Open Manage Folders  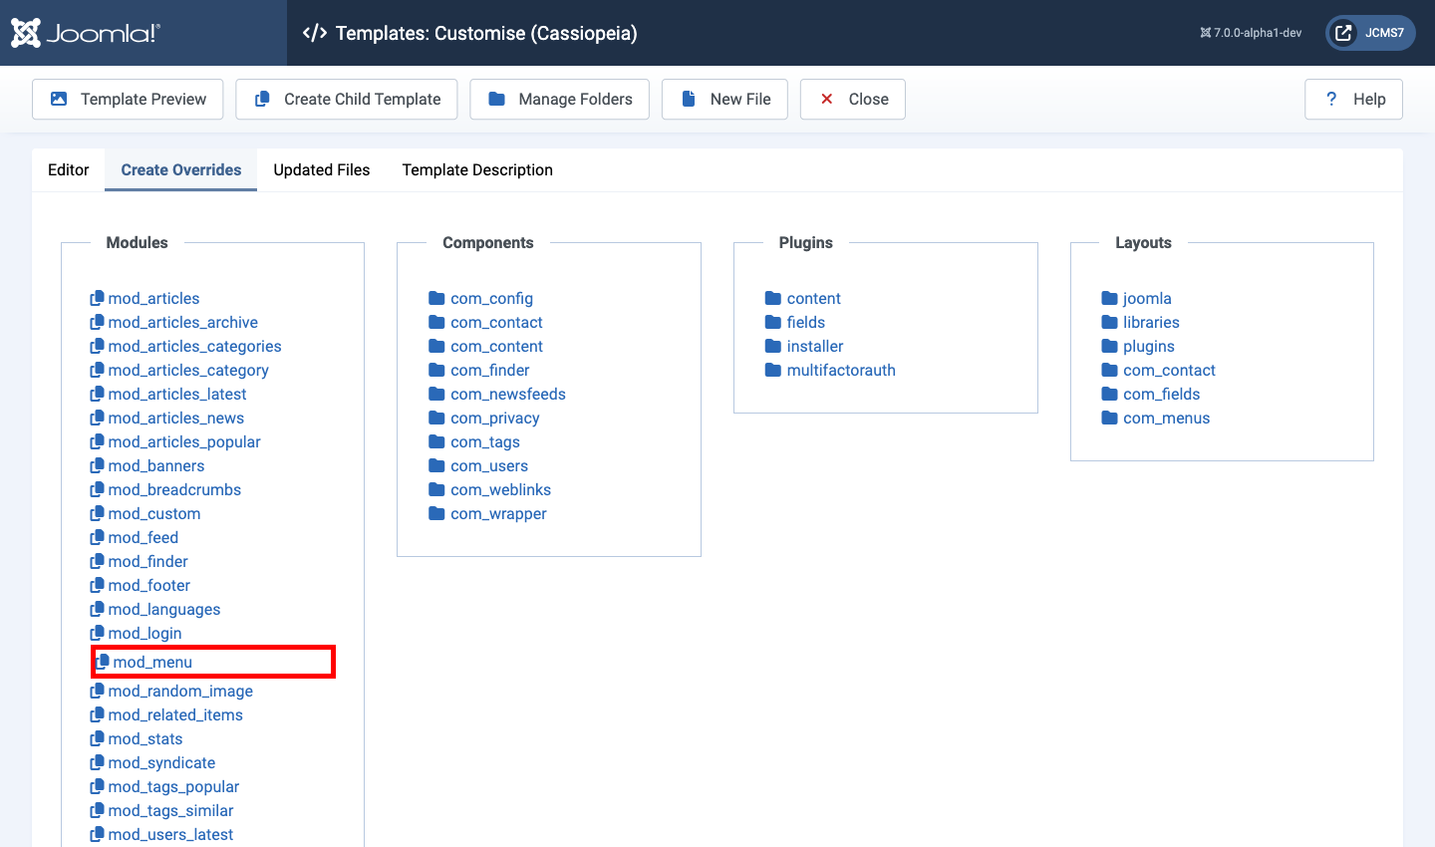(560, 99)
